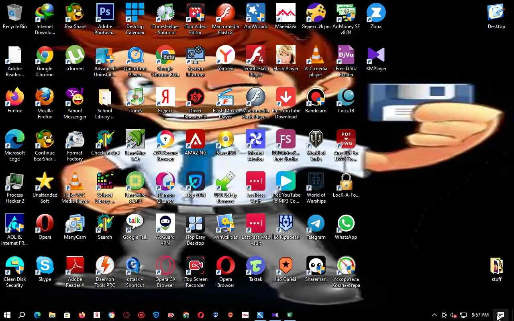Open the Recycle Bin desktop icon
Viewport: 514px width, 321px height.
[x=15, y=16]
